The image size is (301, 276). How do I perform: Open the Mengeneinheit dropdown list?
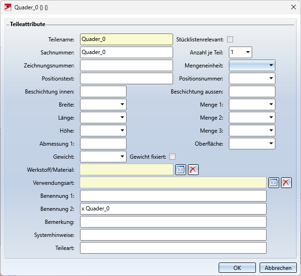click(271, 66)
